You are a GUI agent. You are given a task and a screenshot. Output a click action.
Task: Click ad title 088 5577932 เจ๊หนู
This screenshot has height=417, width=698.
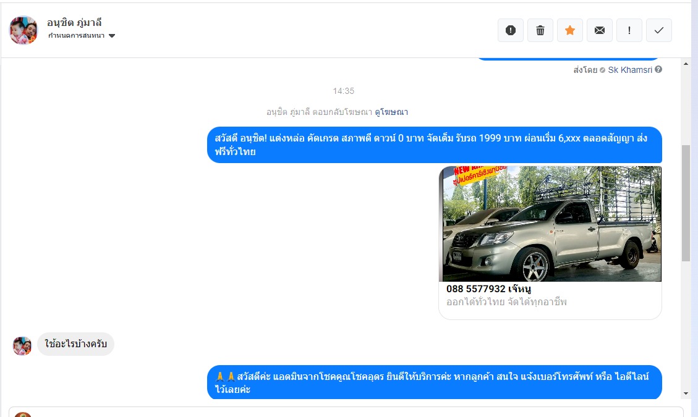tap(488, 289)
